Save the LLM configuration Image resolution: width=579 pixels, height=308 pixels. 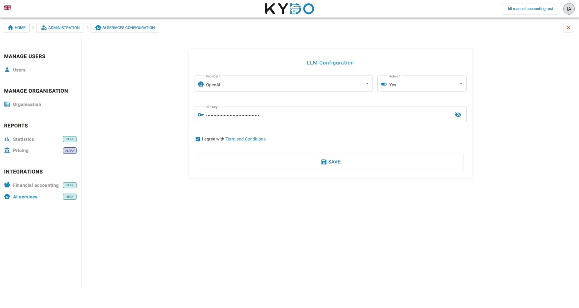[x=330, y=162]
